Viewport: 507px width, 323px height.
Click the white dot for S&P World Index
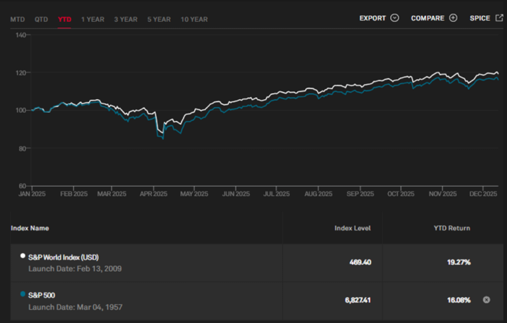tap(23, 256)
